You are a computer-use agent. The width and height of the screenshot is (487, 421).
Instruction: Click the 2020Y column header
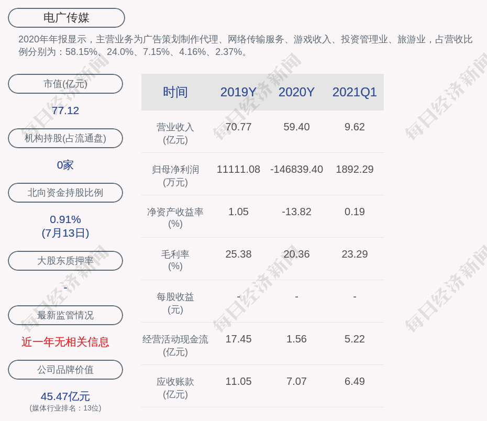(x=296, y=92)
